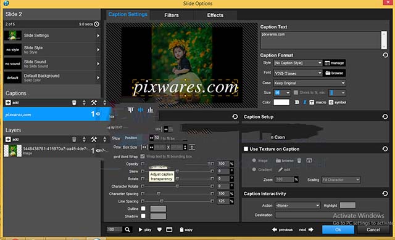The image size is (395, 240).
Task: Switch to the Filters tab
Action: (x=172, y=15)
